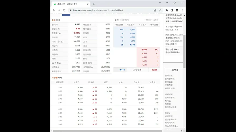The height and width of the screenshot is (132, 236).
Task: Focus the address bar URL field
Action: click(x=111, y=10)
